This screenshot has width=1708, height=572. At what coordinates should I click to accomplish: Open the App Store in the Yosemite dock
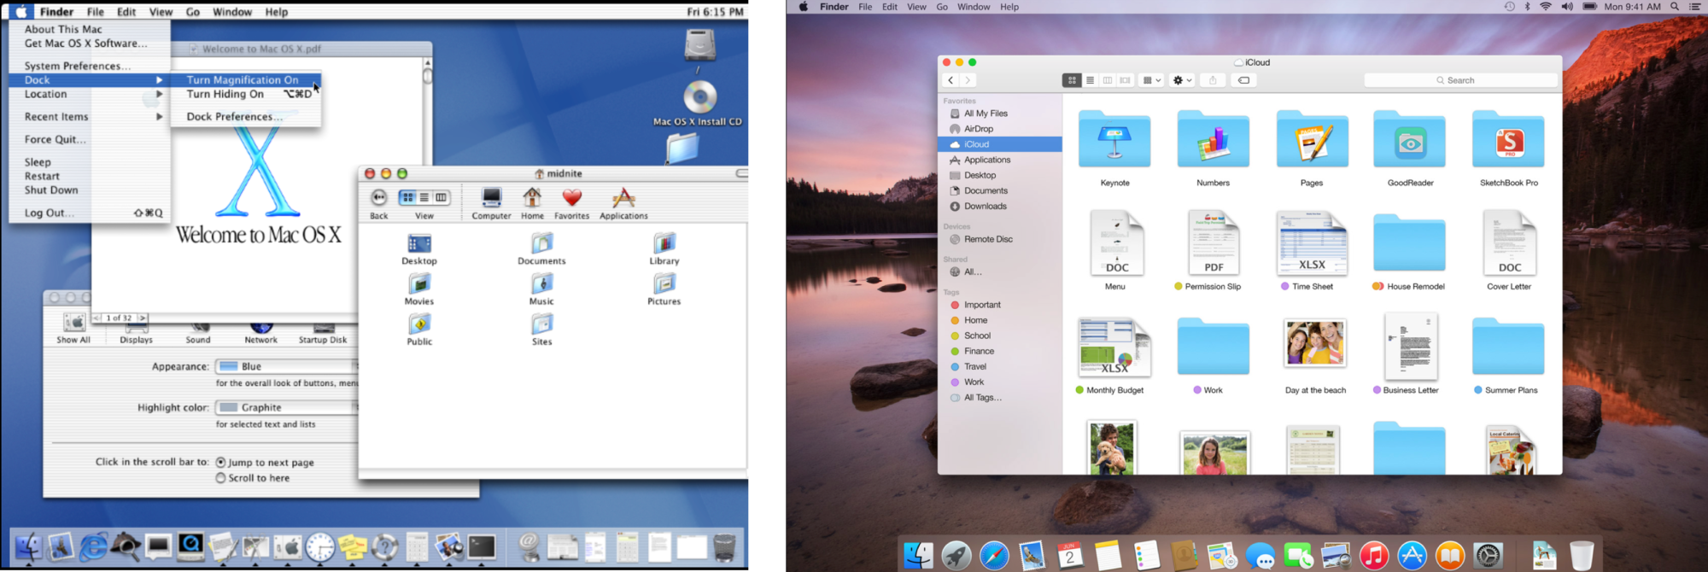pyautogui.click(x=1412, y=556)
